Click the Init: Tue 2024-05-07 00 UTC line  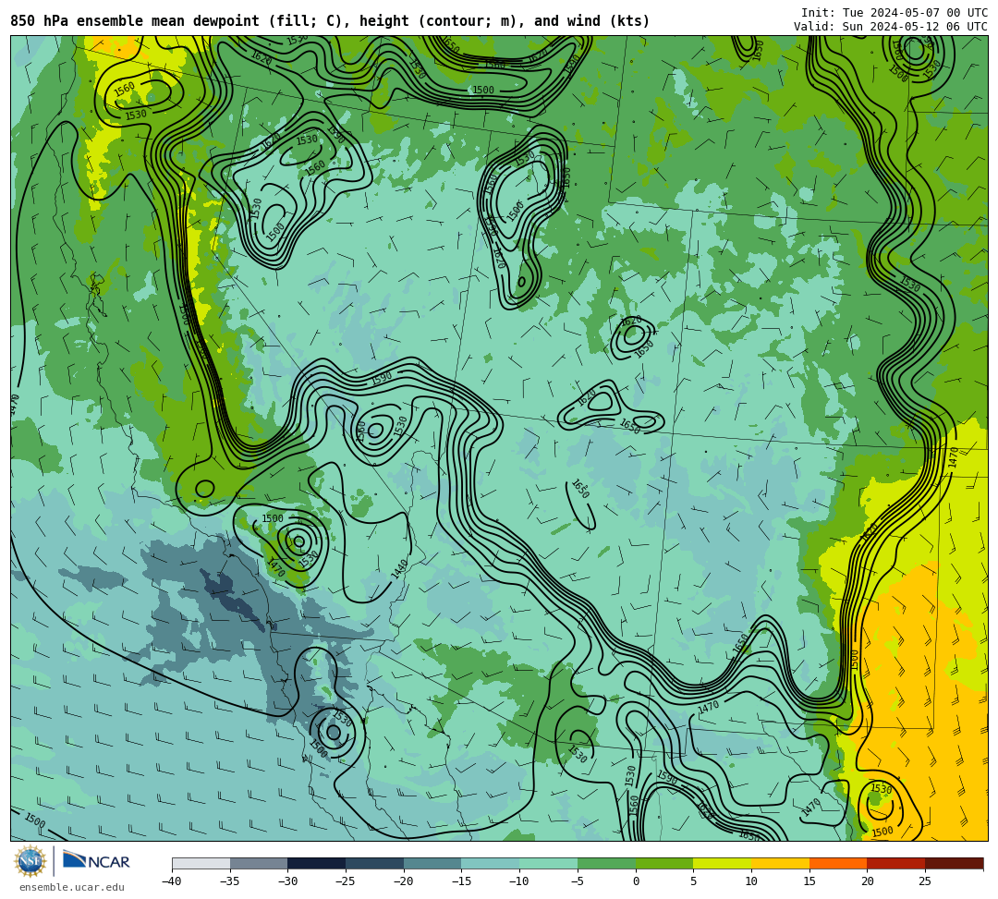click(x=895, y=13)
